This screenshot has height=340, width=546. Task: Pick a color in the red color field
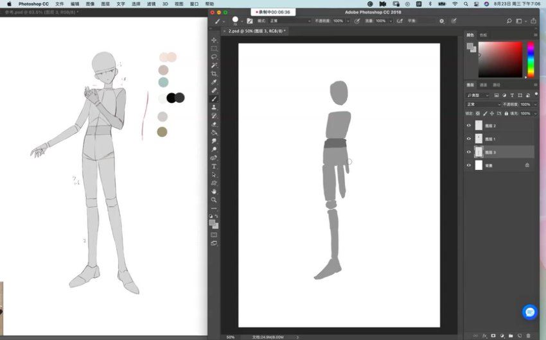(500, 60)
